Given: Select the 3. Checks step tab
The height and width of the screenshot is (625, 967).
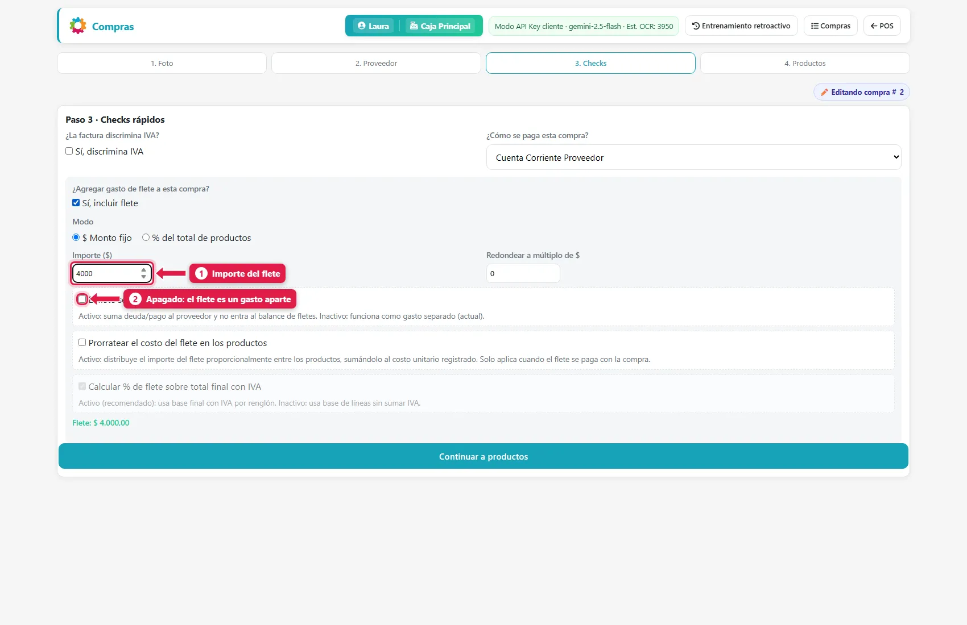Looking at the screenshot, I should 590,63.
